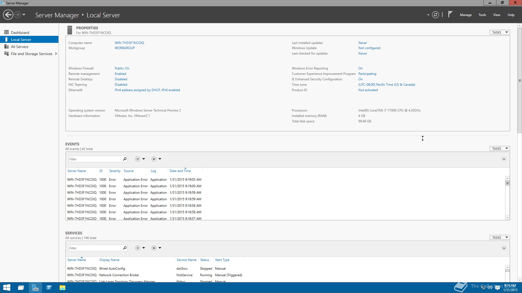
Task: Open the Windows Start button
Action: 7,288
